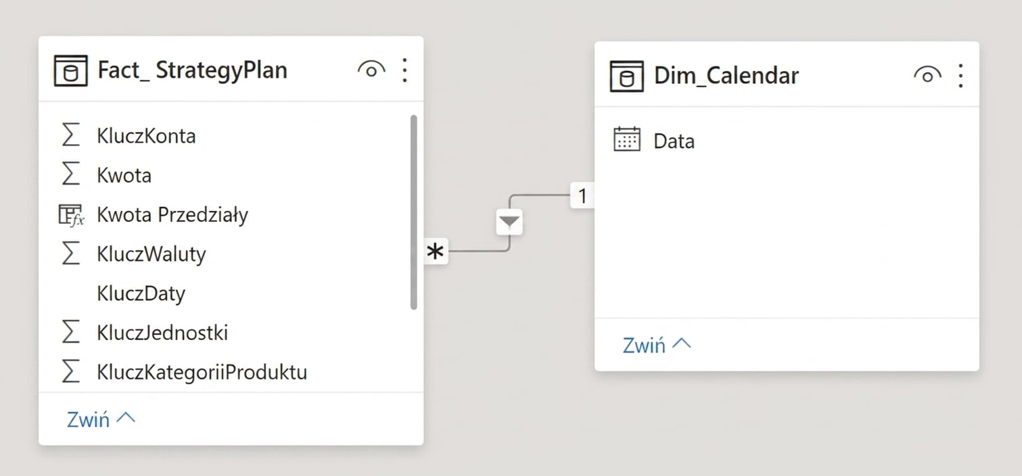
Task: Collapse Fact_ StrategyPlan with Zwiń
Action: (x=101, y=419)
